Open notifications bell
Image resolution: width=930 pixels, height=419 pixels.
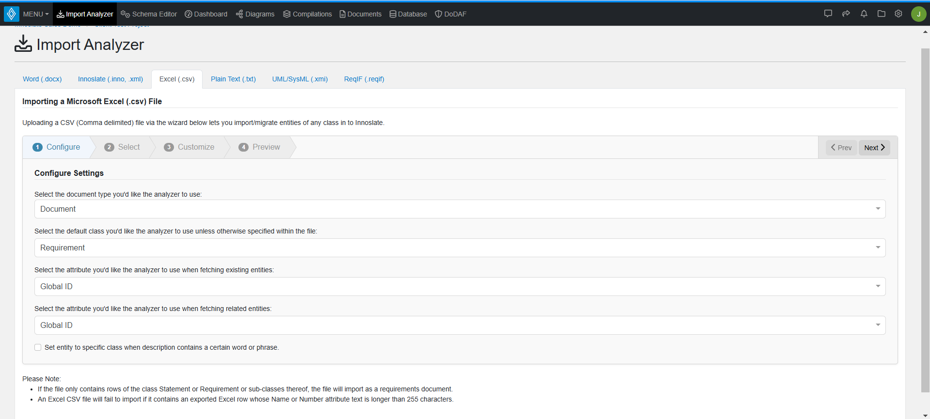pos(864,14)
